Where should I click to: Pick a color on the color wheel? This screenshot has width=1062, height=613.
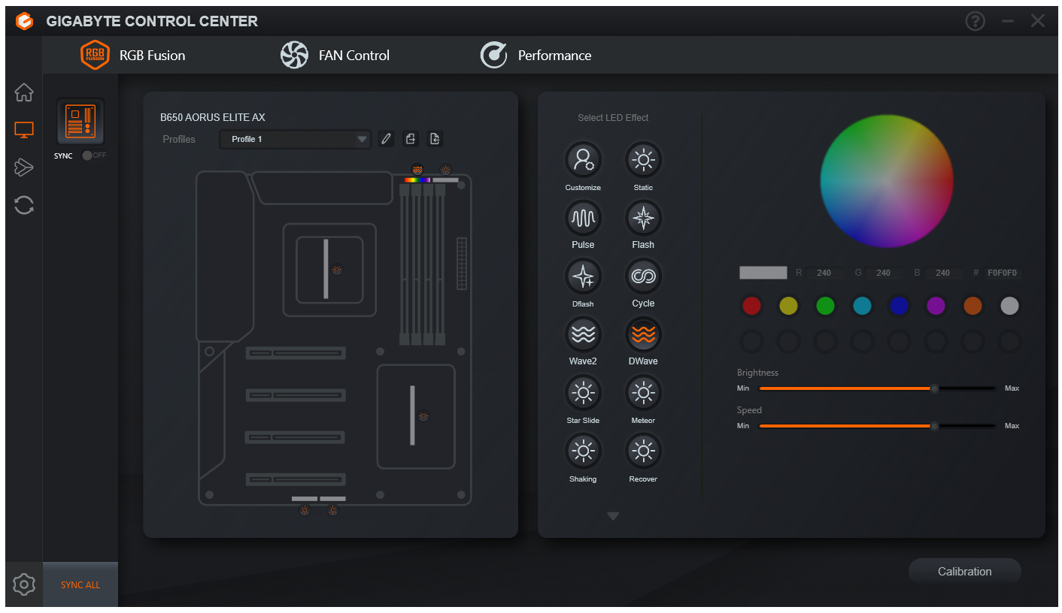[x=887, y=181]
